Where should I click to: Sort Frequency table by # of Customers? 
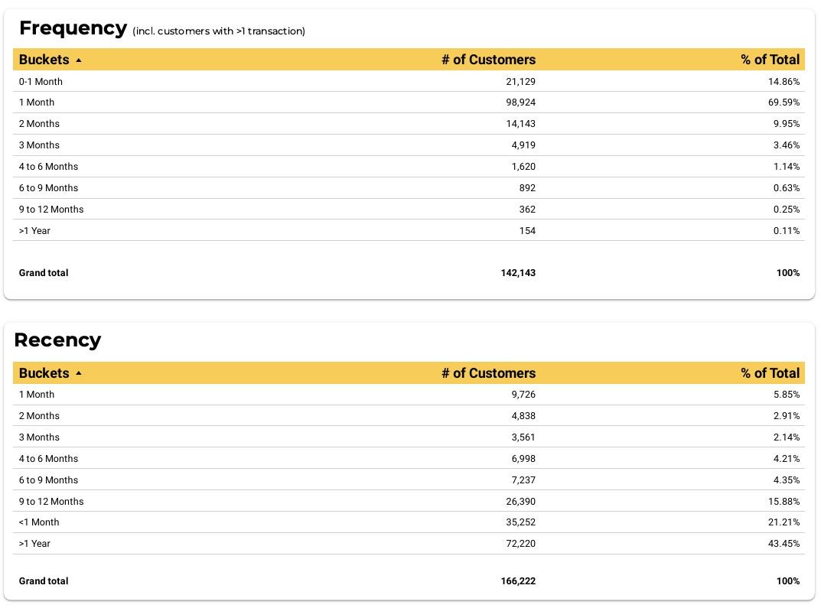point(488,60)
